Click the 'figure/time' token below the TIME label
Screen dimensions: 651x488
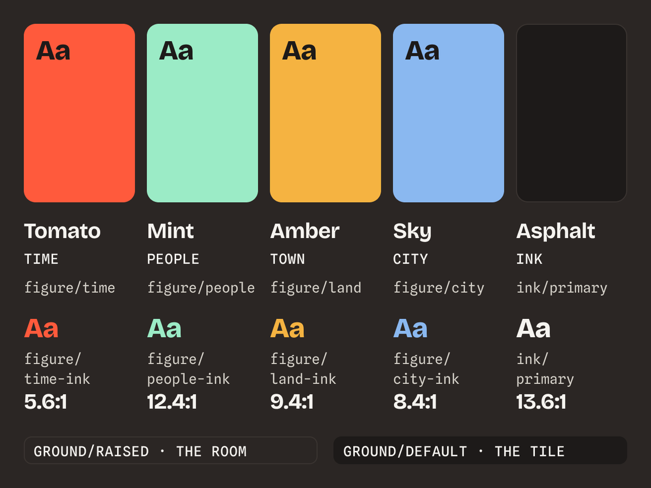click(69, 287)
